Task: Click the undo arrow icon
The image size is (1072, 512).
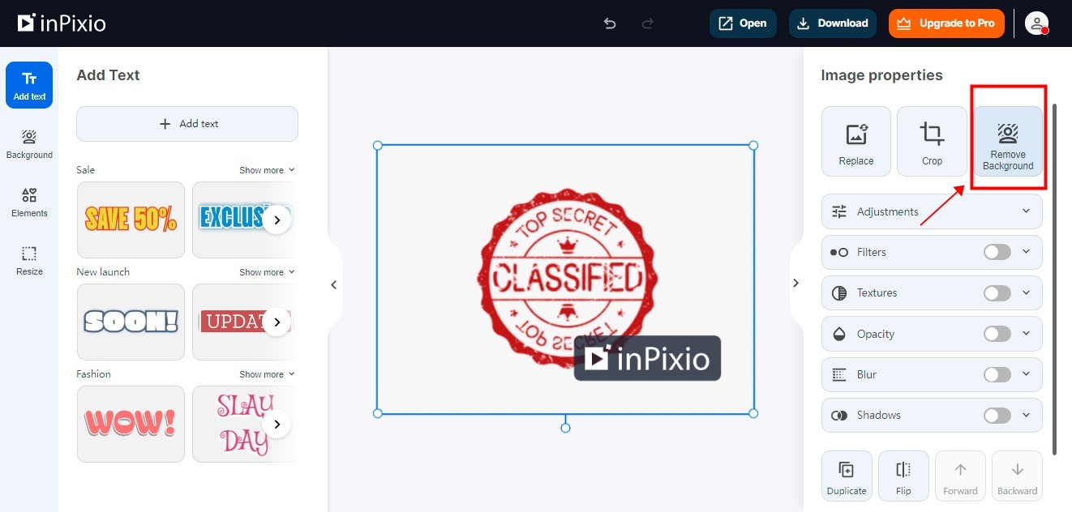Action: click(x=610, y=23)
